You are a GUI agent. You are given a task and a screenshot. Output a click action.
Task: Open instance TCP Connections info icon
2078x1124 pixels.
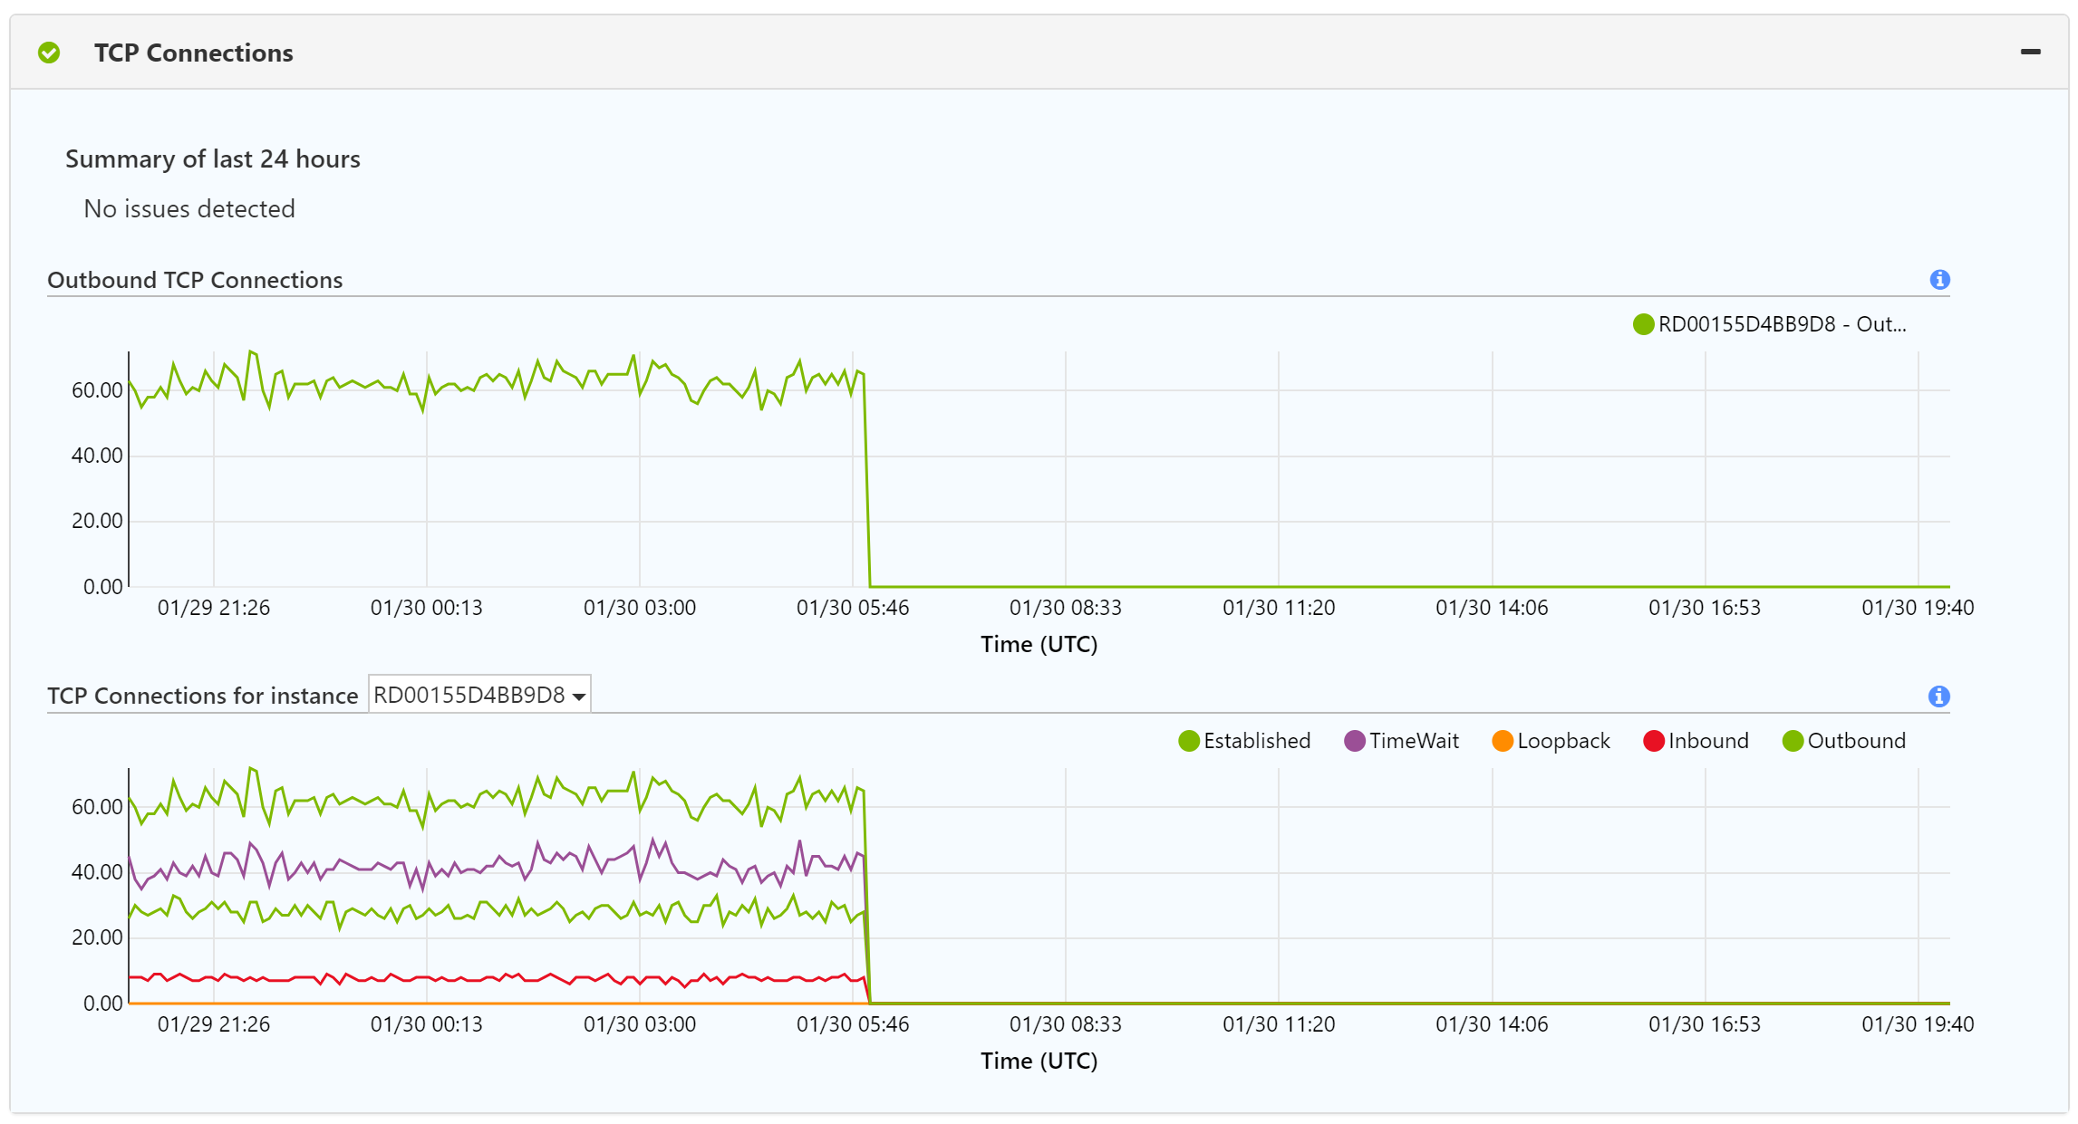[1939, 696]
